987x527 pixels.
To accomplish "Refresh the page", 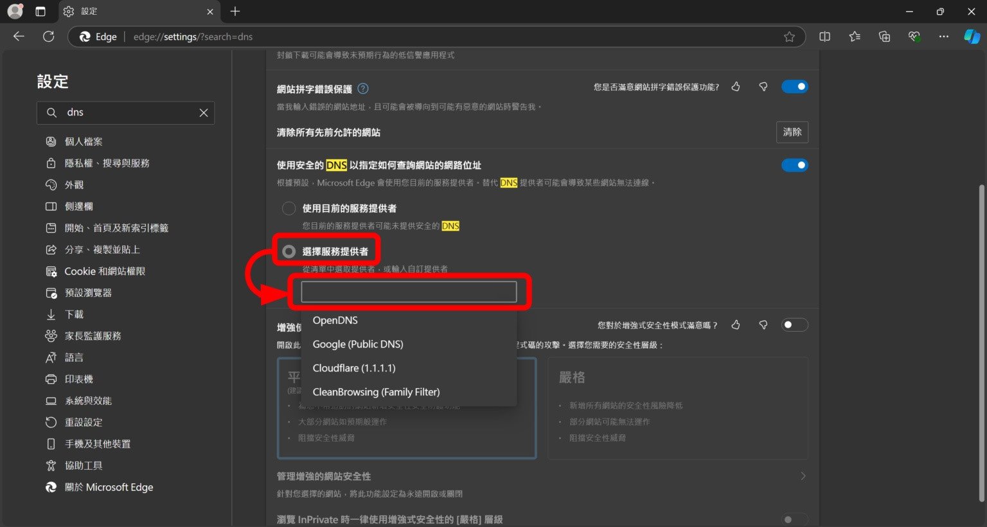I will tap(48, 37).
